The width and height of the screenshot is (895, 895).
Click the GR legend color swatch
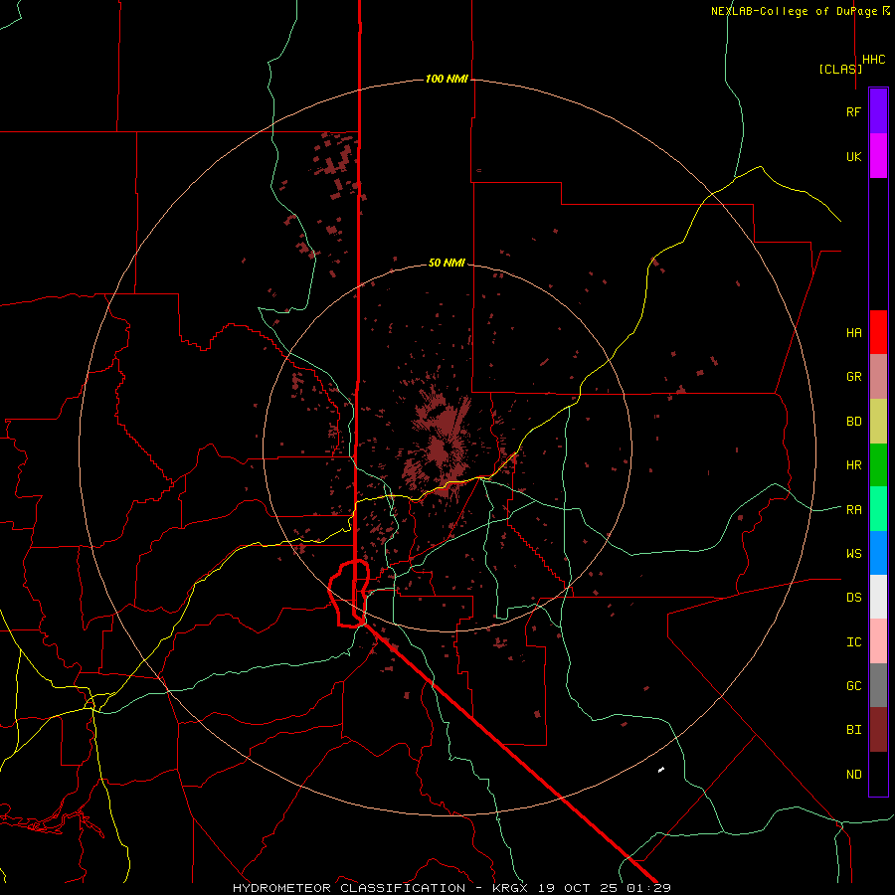(878, 376)
